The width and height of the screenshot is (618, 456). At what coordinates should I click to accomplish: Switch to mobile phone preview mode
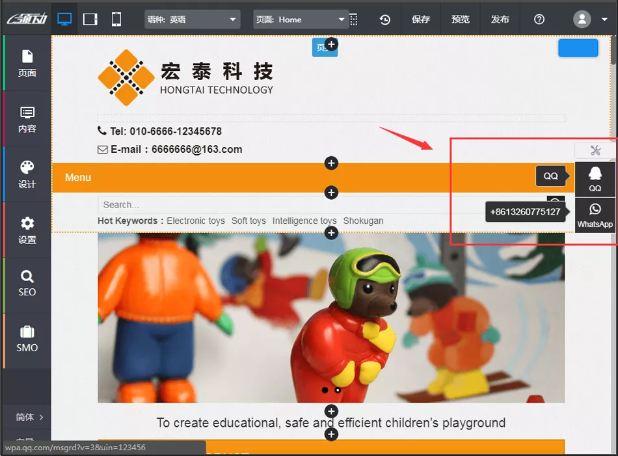tap(116, 20)
